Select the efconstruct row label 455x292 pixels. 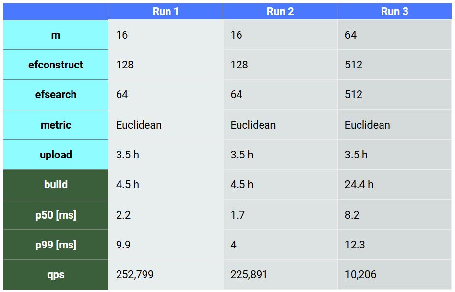click(56, 65)
